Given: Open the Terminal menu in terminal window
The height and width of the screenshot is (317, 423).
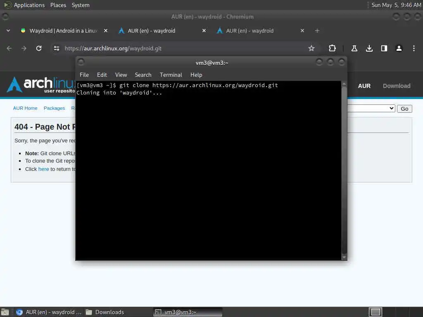Looking at the screenshot, I should (x=171, y=75).
